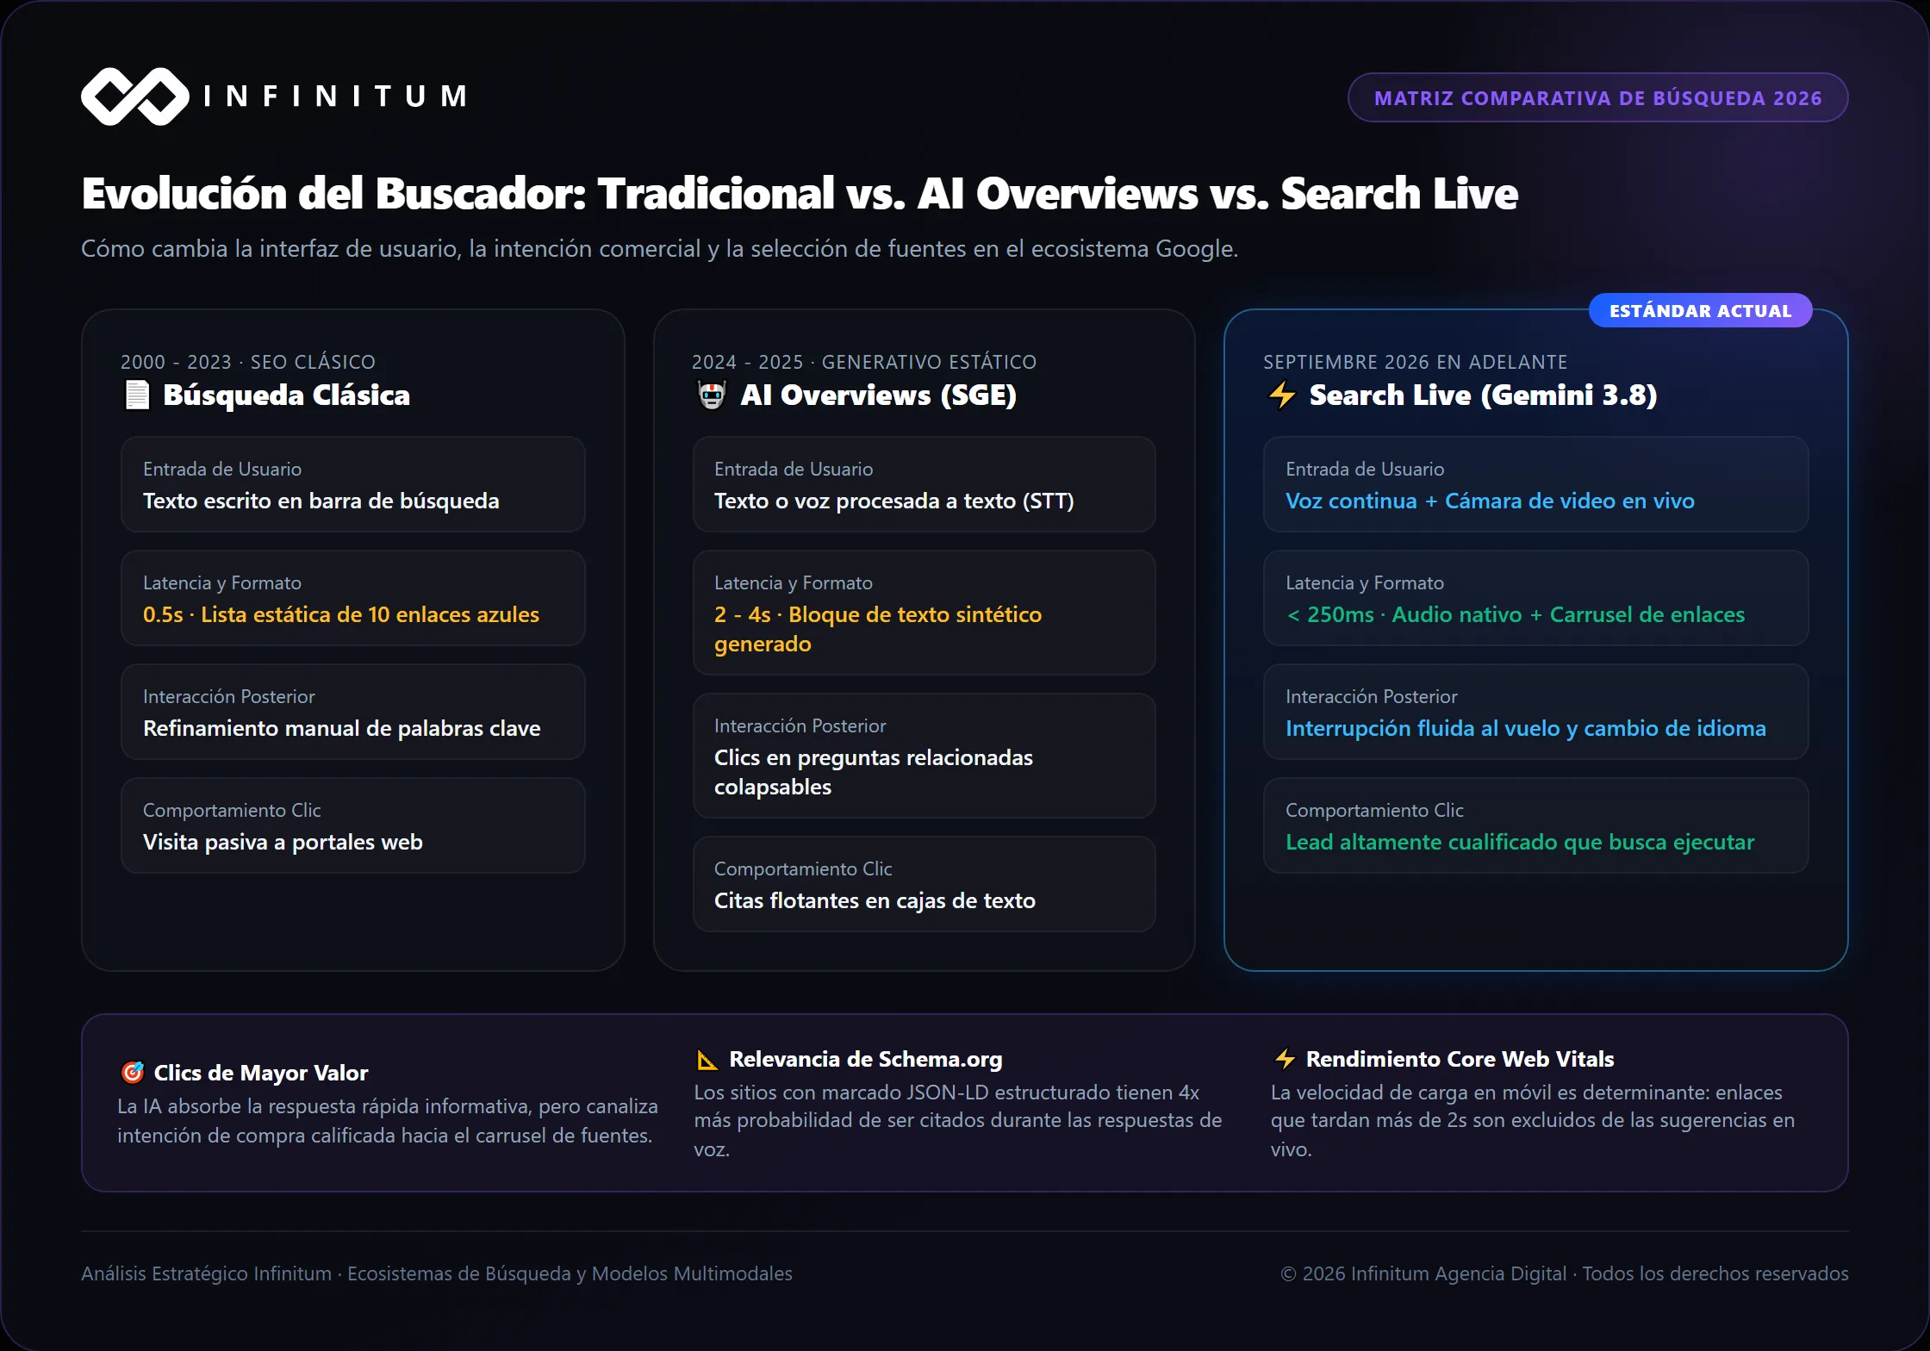This screenshot has height=1351, width=1930.
Task: Click the Estándar Actual badge
Action: (1700, 311)
